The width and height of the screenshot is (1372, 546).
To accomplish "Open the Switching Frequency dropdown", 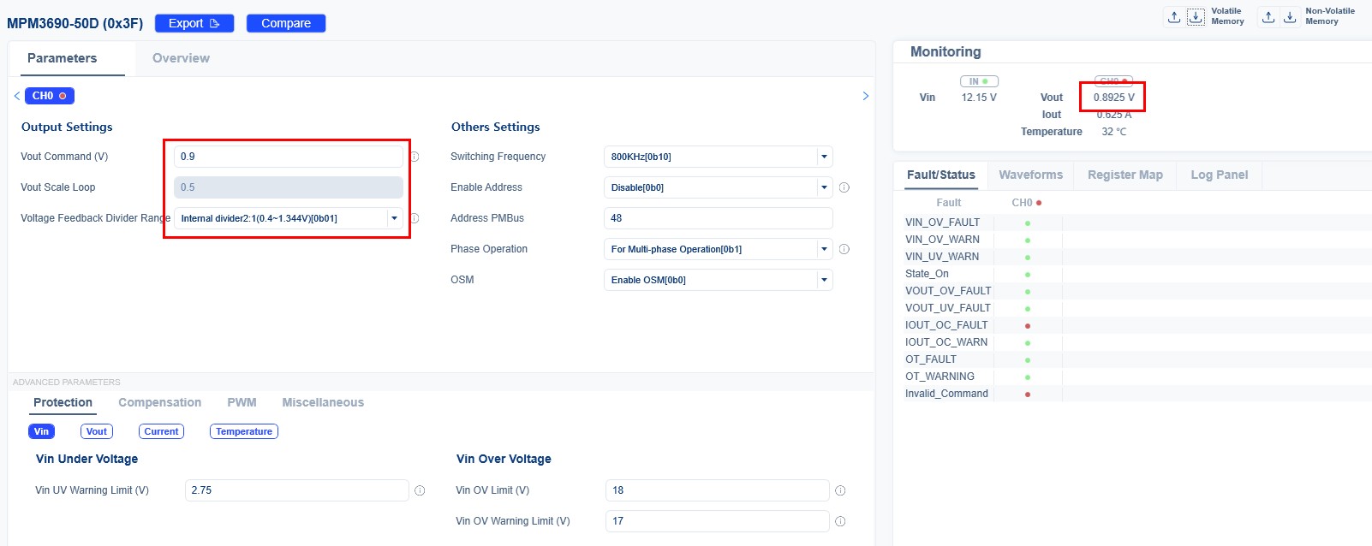I will tap(824, 157).
